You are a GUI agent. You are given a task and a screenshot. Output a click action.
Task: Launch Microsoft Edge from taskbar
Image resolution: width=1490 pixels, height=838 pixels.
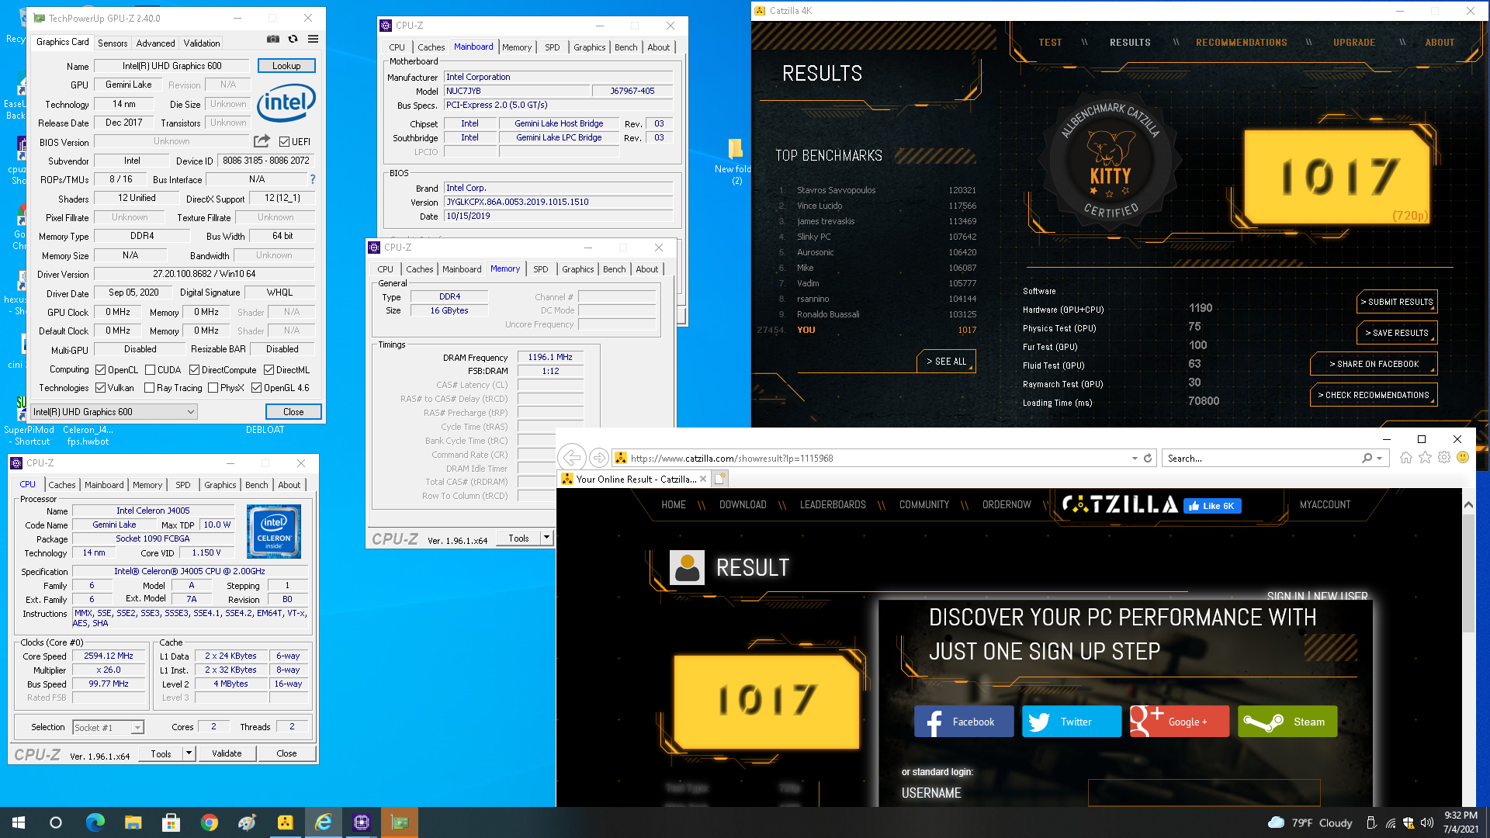click(95, 822)
